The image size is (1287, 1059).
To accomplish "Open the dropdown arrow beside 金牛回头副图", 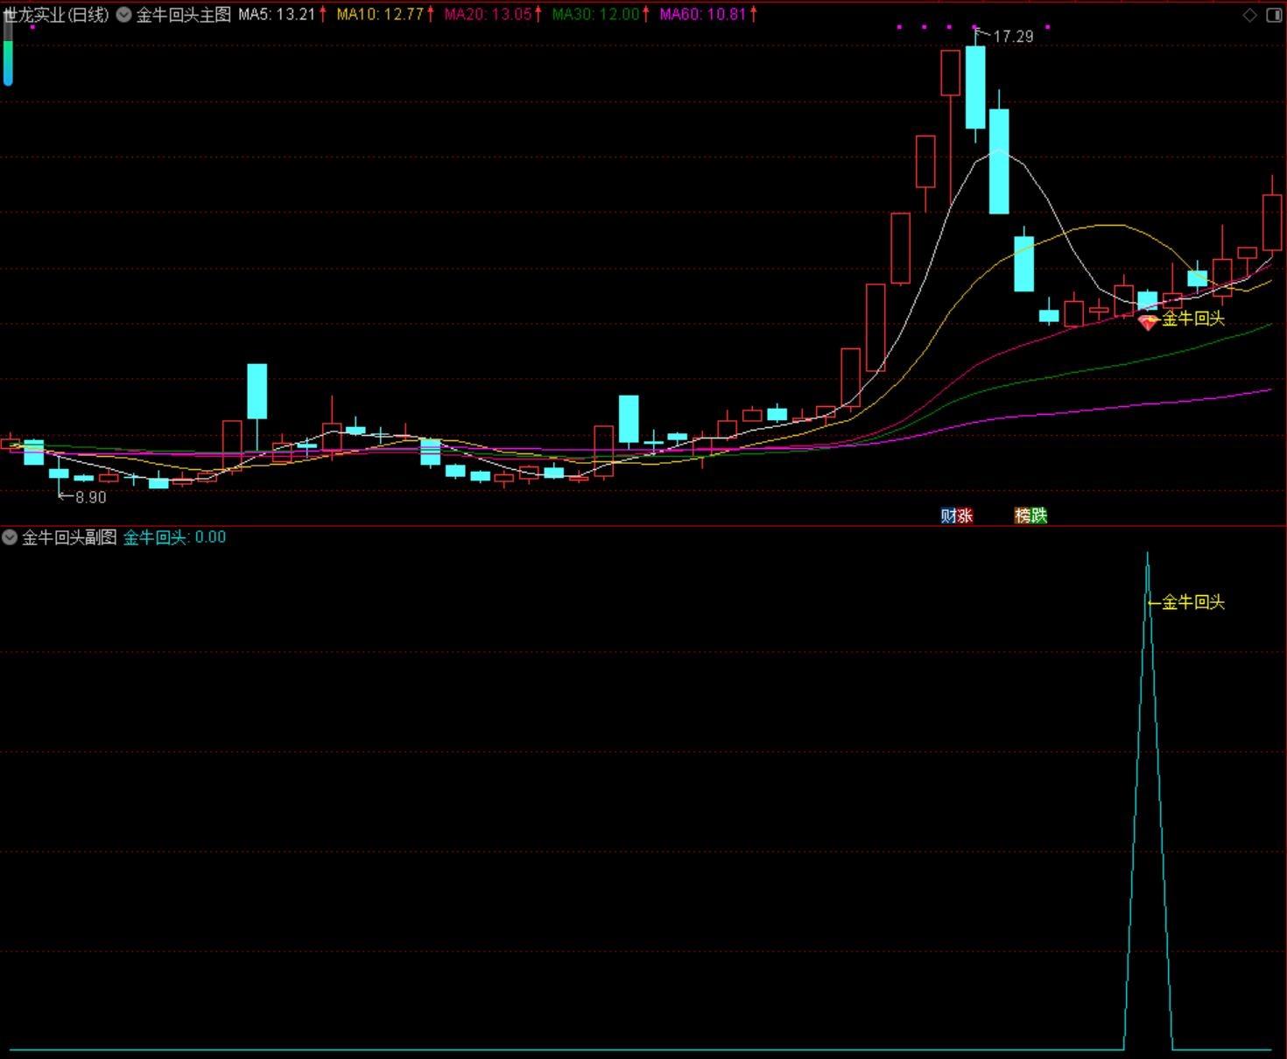I will (10, 537).
